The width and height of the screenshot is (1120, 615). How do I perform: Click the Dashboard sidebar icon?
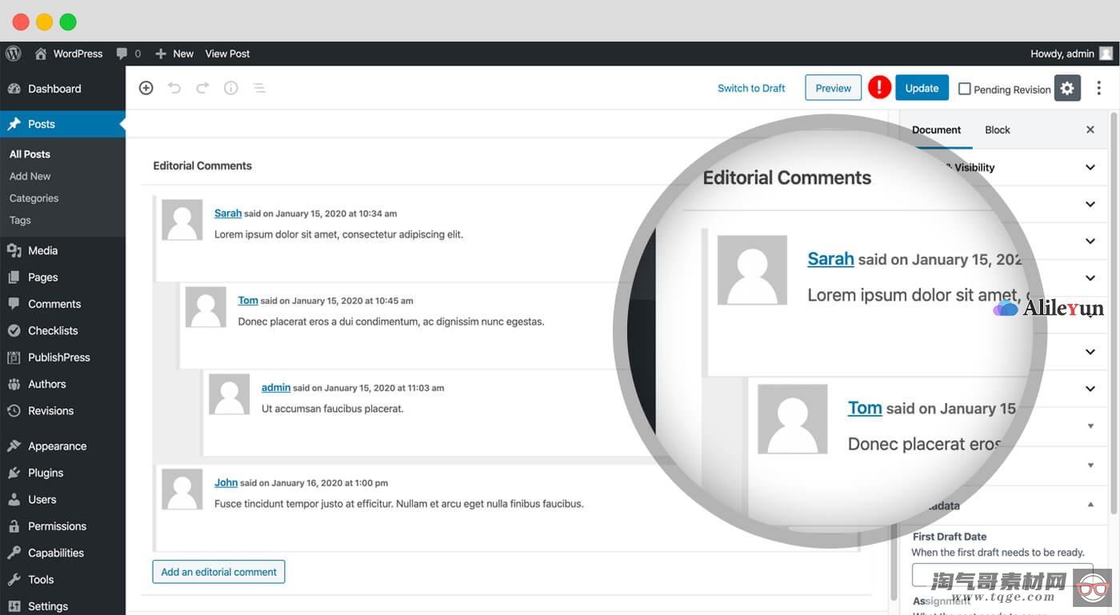point(14,89)
